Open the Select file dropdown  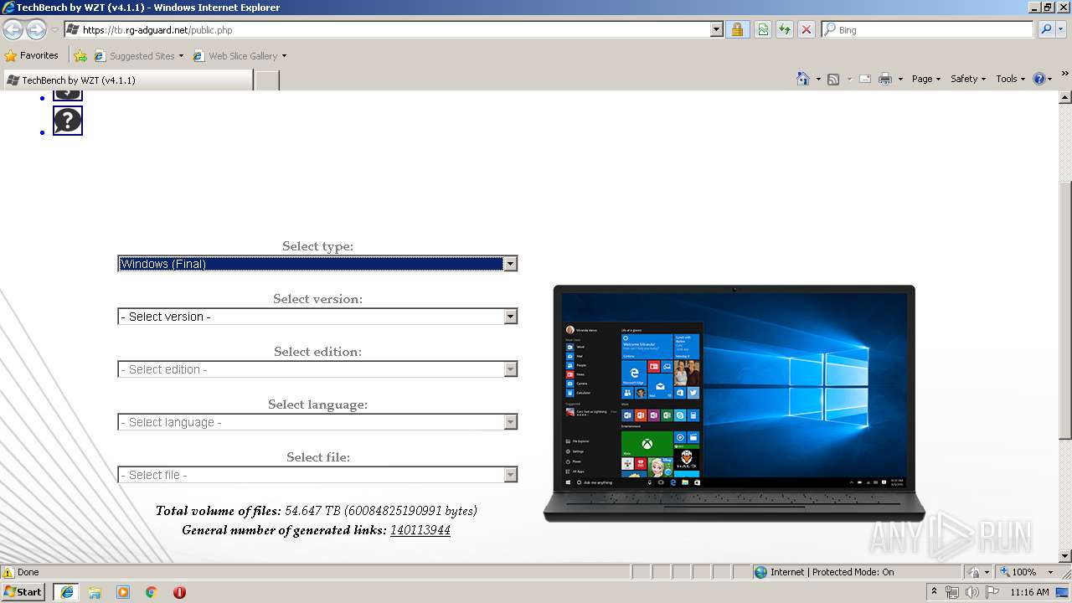[317, 475]
